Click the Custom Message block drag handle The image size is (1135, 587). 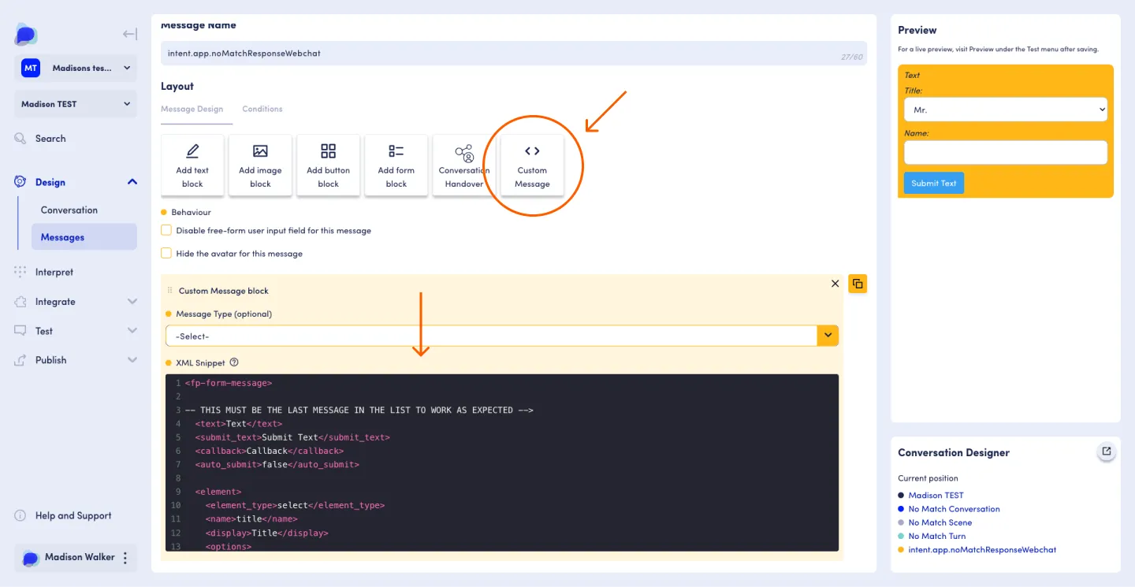tap(169, 291)
